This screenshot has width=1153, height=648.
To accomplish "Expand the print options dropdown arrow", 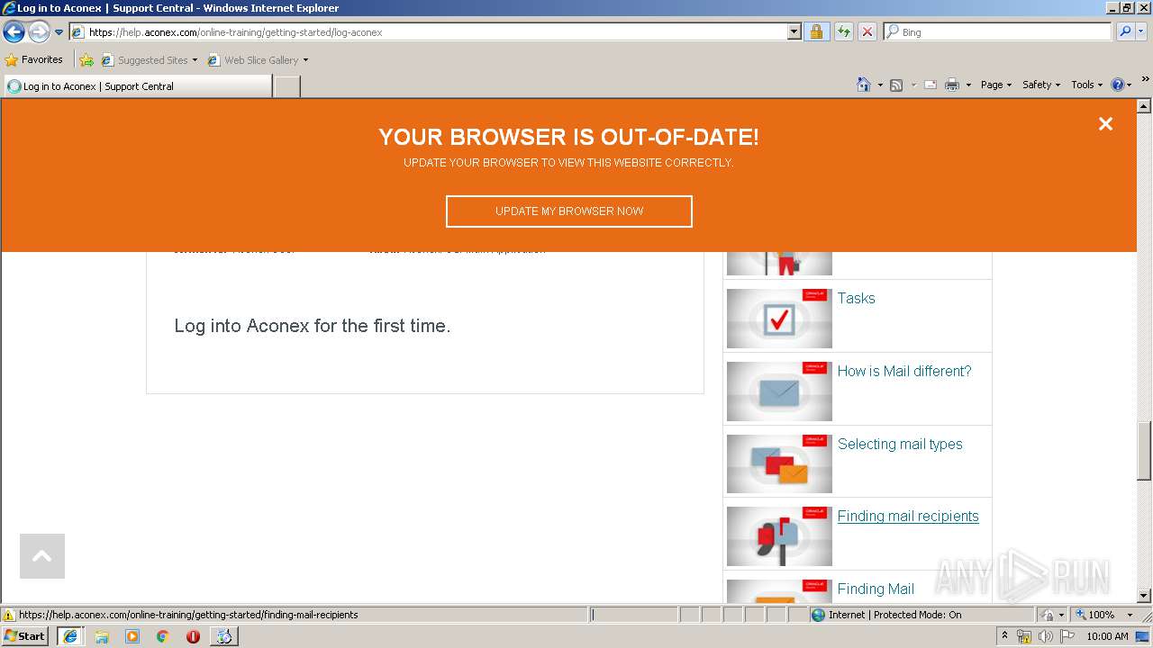I will 968,85.
